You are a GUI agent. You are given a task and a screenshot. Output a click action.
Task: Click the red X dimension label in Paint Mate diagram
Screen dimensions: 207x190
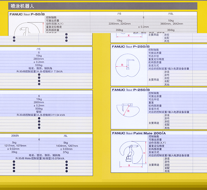click(x=128, y=166)
